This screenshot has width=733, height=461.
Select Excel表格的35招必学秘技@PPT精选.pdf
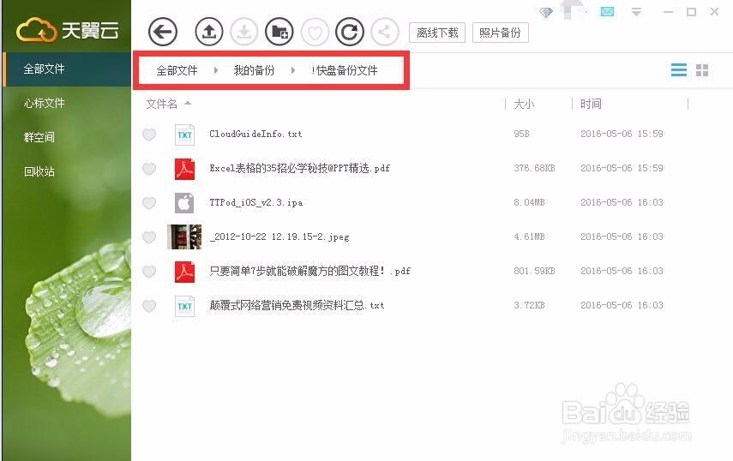pos(300,168)
